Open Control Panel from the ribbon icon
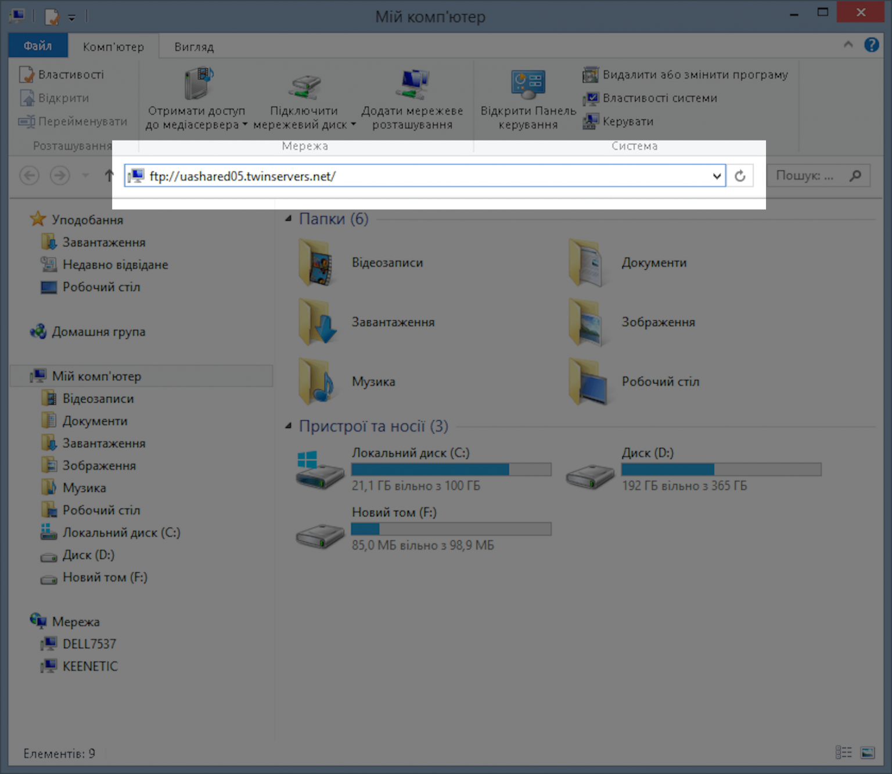The width and height of the screenshot is (892, 774). click(527, 85)
